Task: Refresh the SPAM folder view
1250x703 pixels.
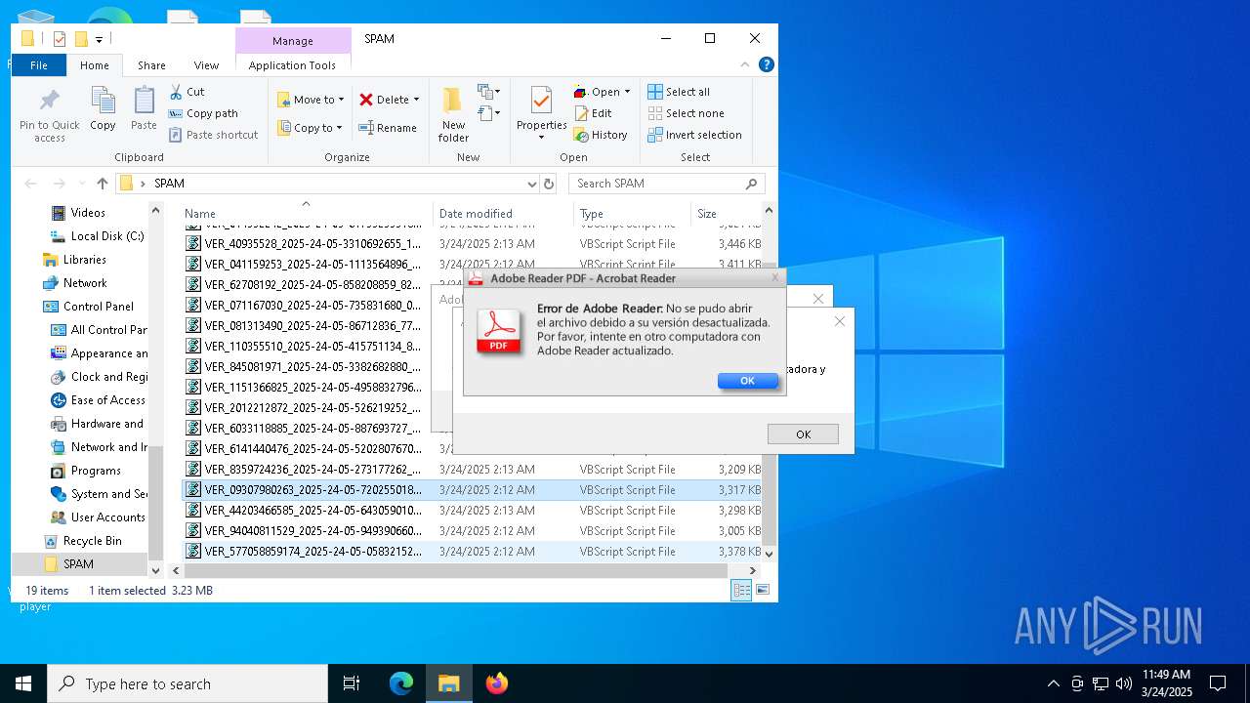Action: tap(549, 184)
